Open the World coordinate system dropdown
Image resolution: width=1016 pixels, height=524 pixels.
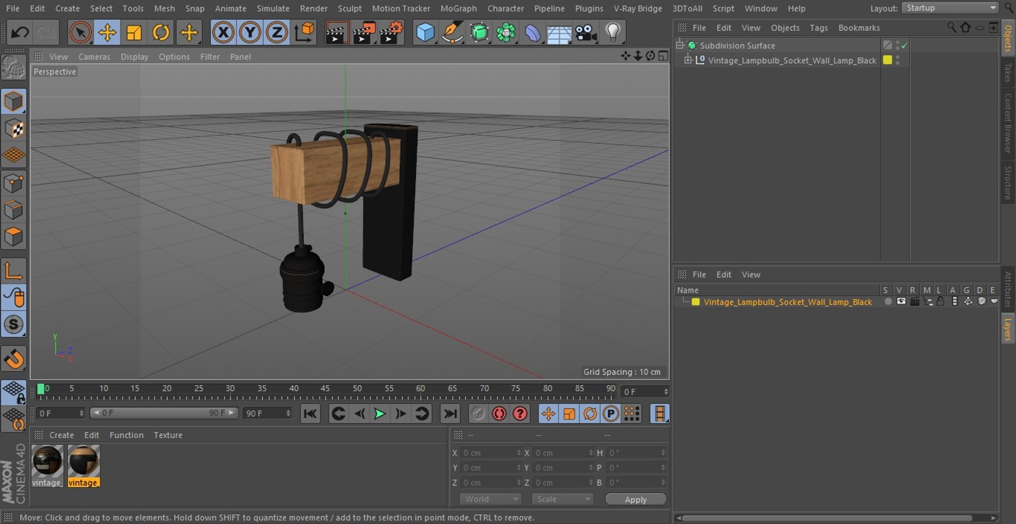coord(491,499)
